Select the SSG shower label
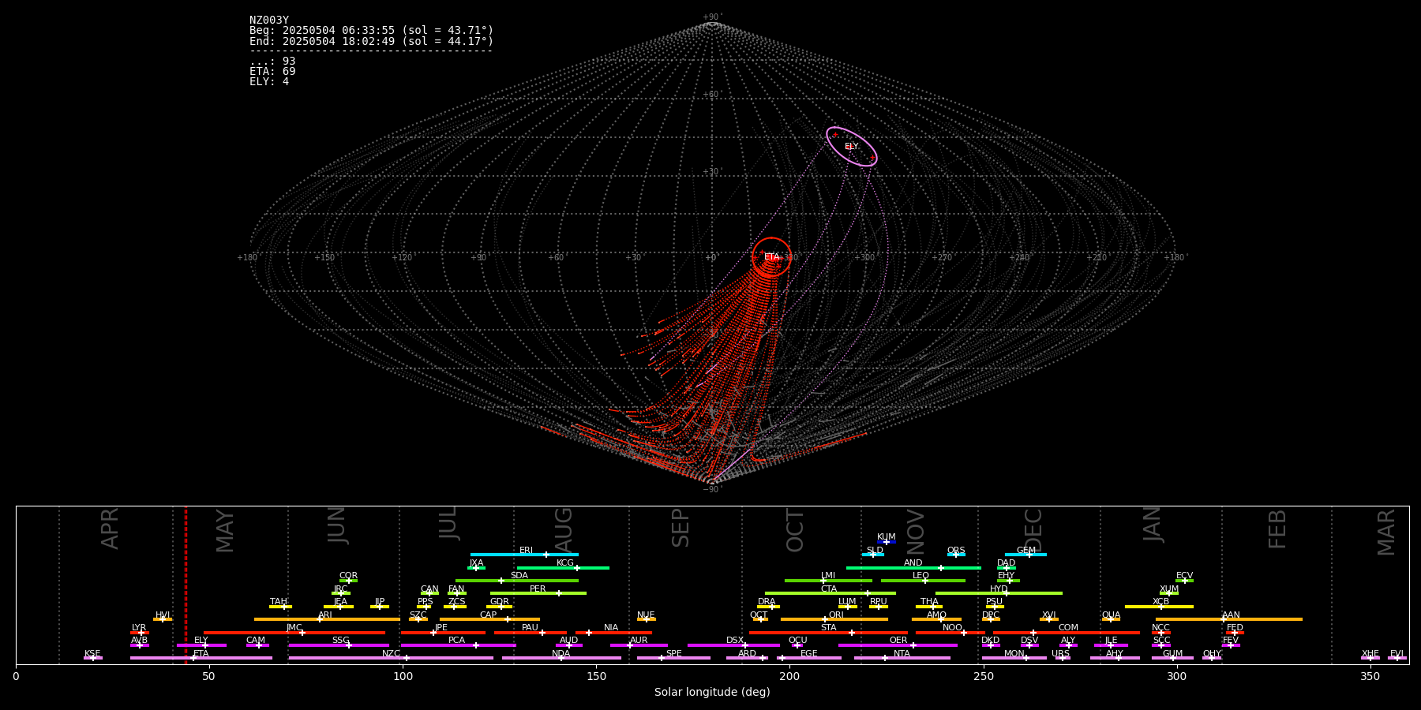This screenshot has height=710, width=1421. 340,641
